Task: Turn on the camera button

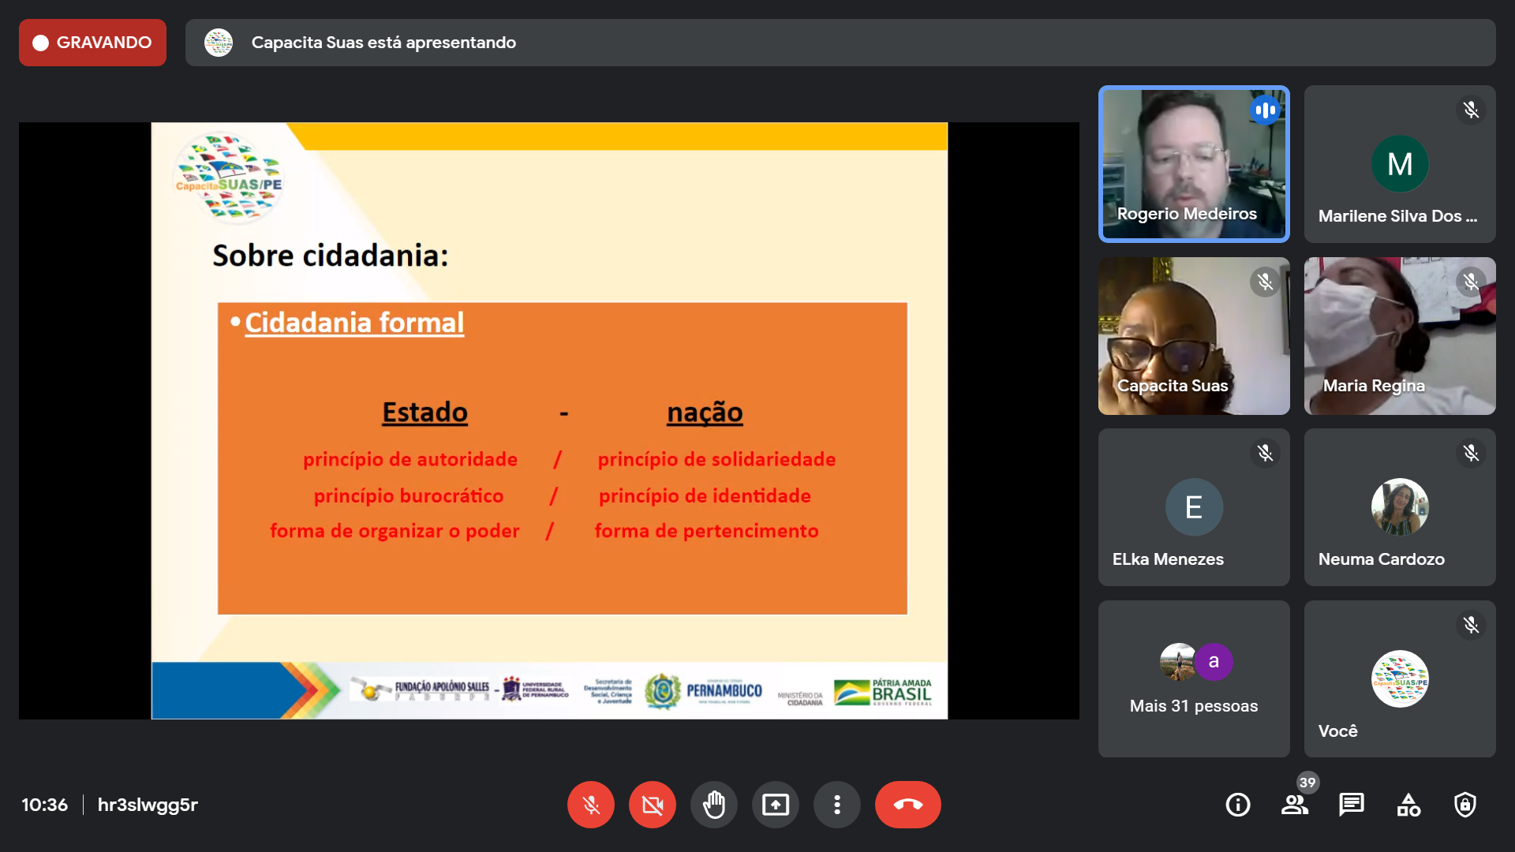Action: (652, 805)
